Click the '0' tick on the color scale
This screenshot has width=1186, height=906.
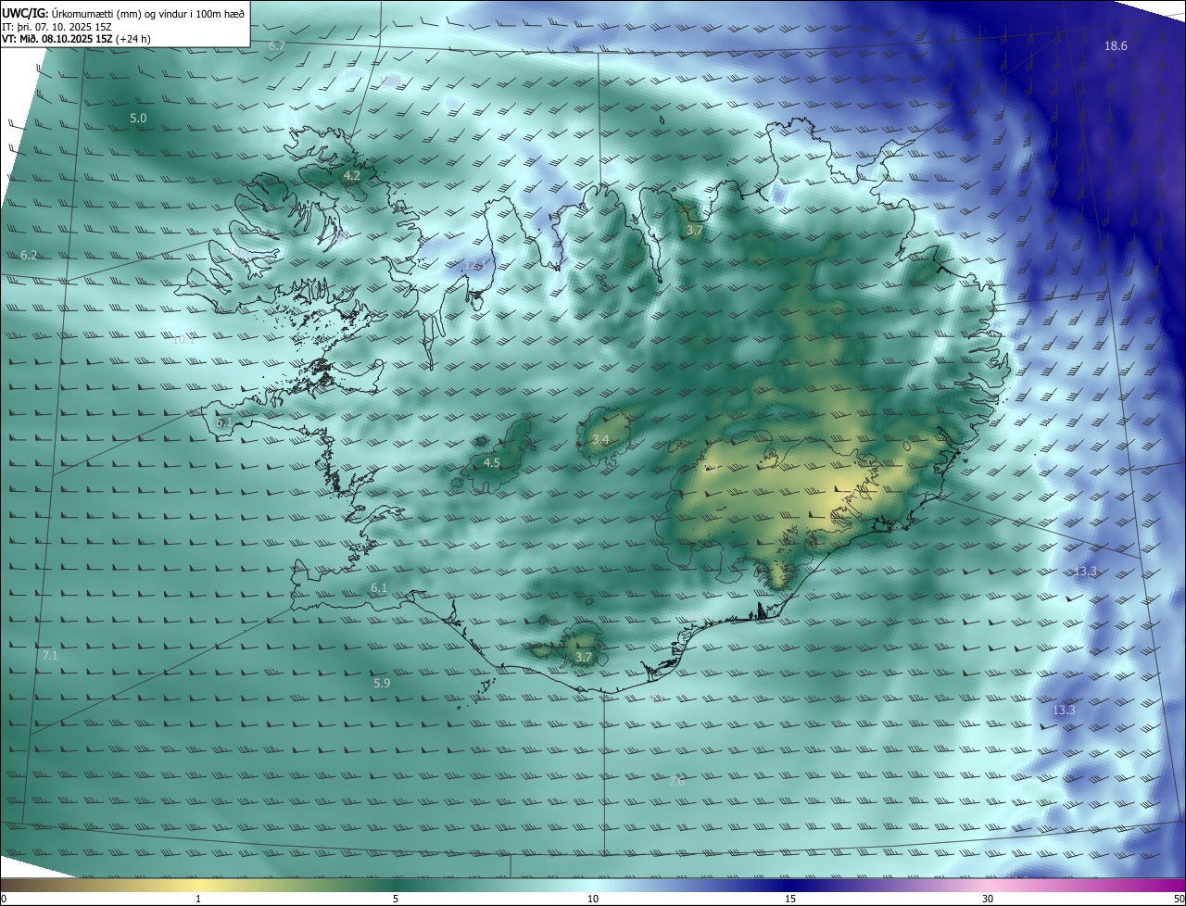pos(4,899)
